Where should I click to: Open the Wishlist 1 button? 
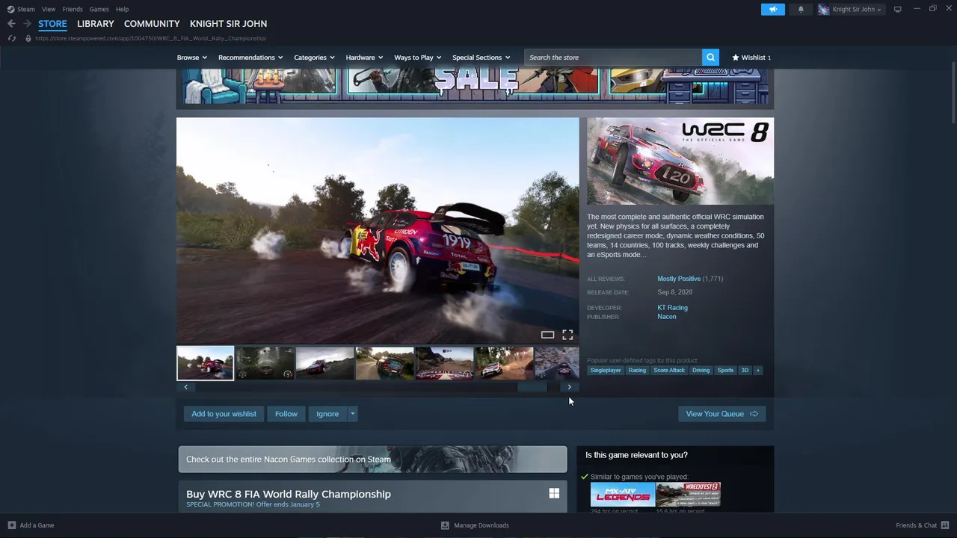pyautogui.click(x=751, y=57)
